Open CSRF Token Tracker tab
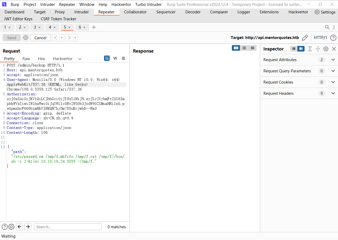 coord(59,19)
